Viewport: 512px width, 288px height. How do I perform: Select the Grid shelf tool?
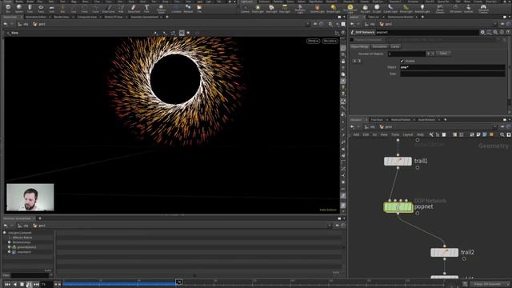[x=51, y=8]
